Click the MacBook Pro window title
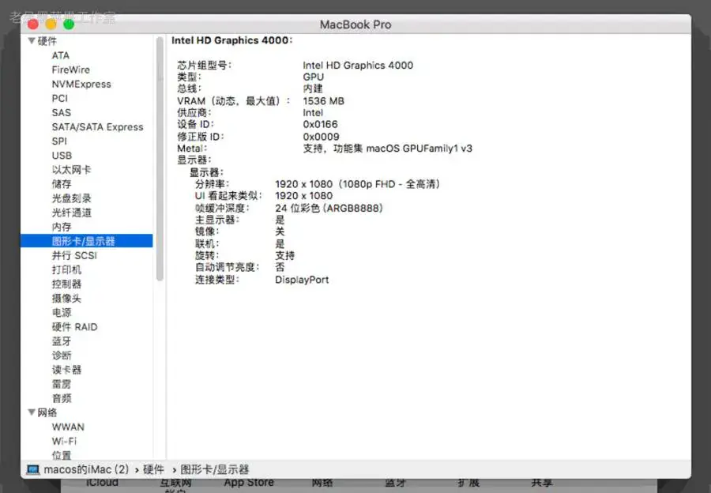 (355, 24)
